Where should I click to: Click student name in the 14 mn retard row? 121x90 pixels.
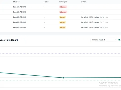click(x=20, y=17)
